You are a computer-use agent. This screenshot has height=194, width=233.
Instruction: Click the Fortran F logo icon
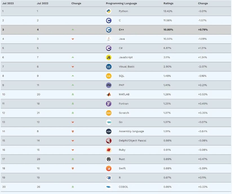click(x=108, y=103)
